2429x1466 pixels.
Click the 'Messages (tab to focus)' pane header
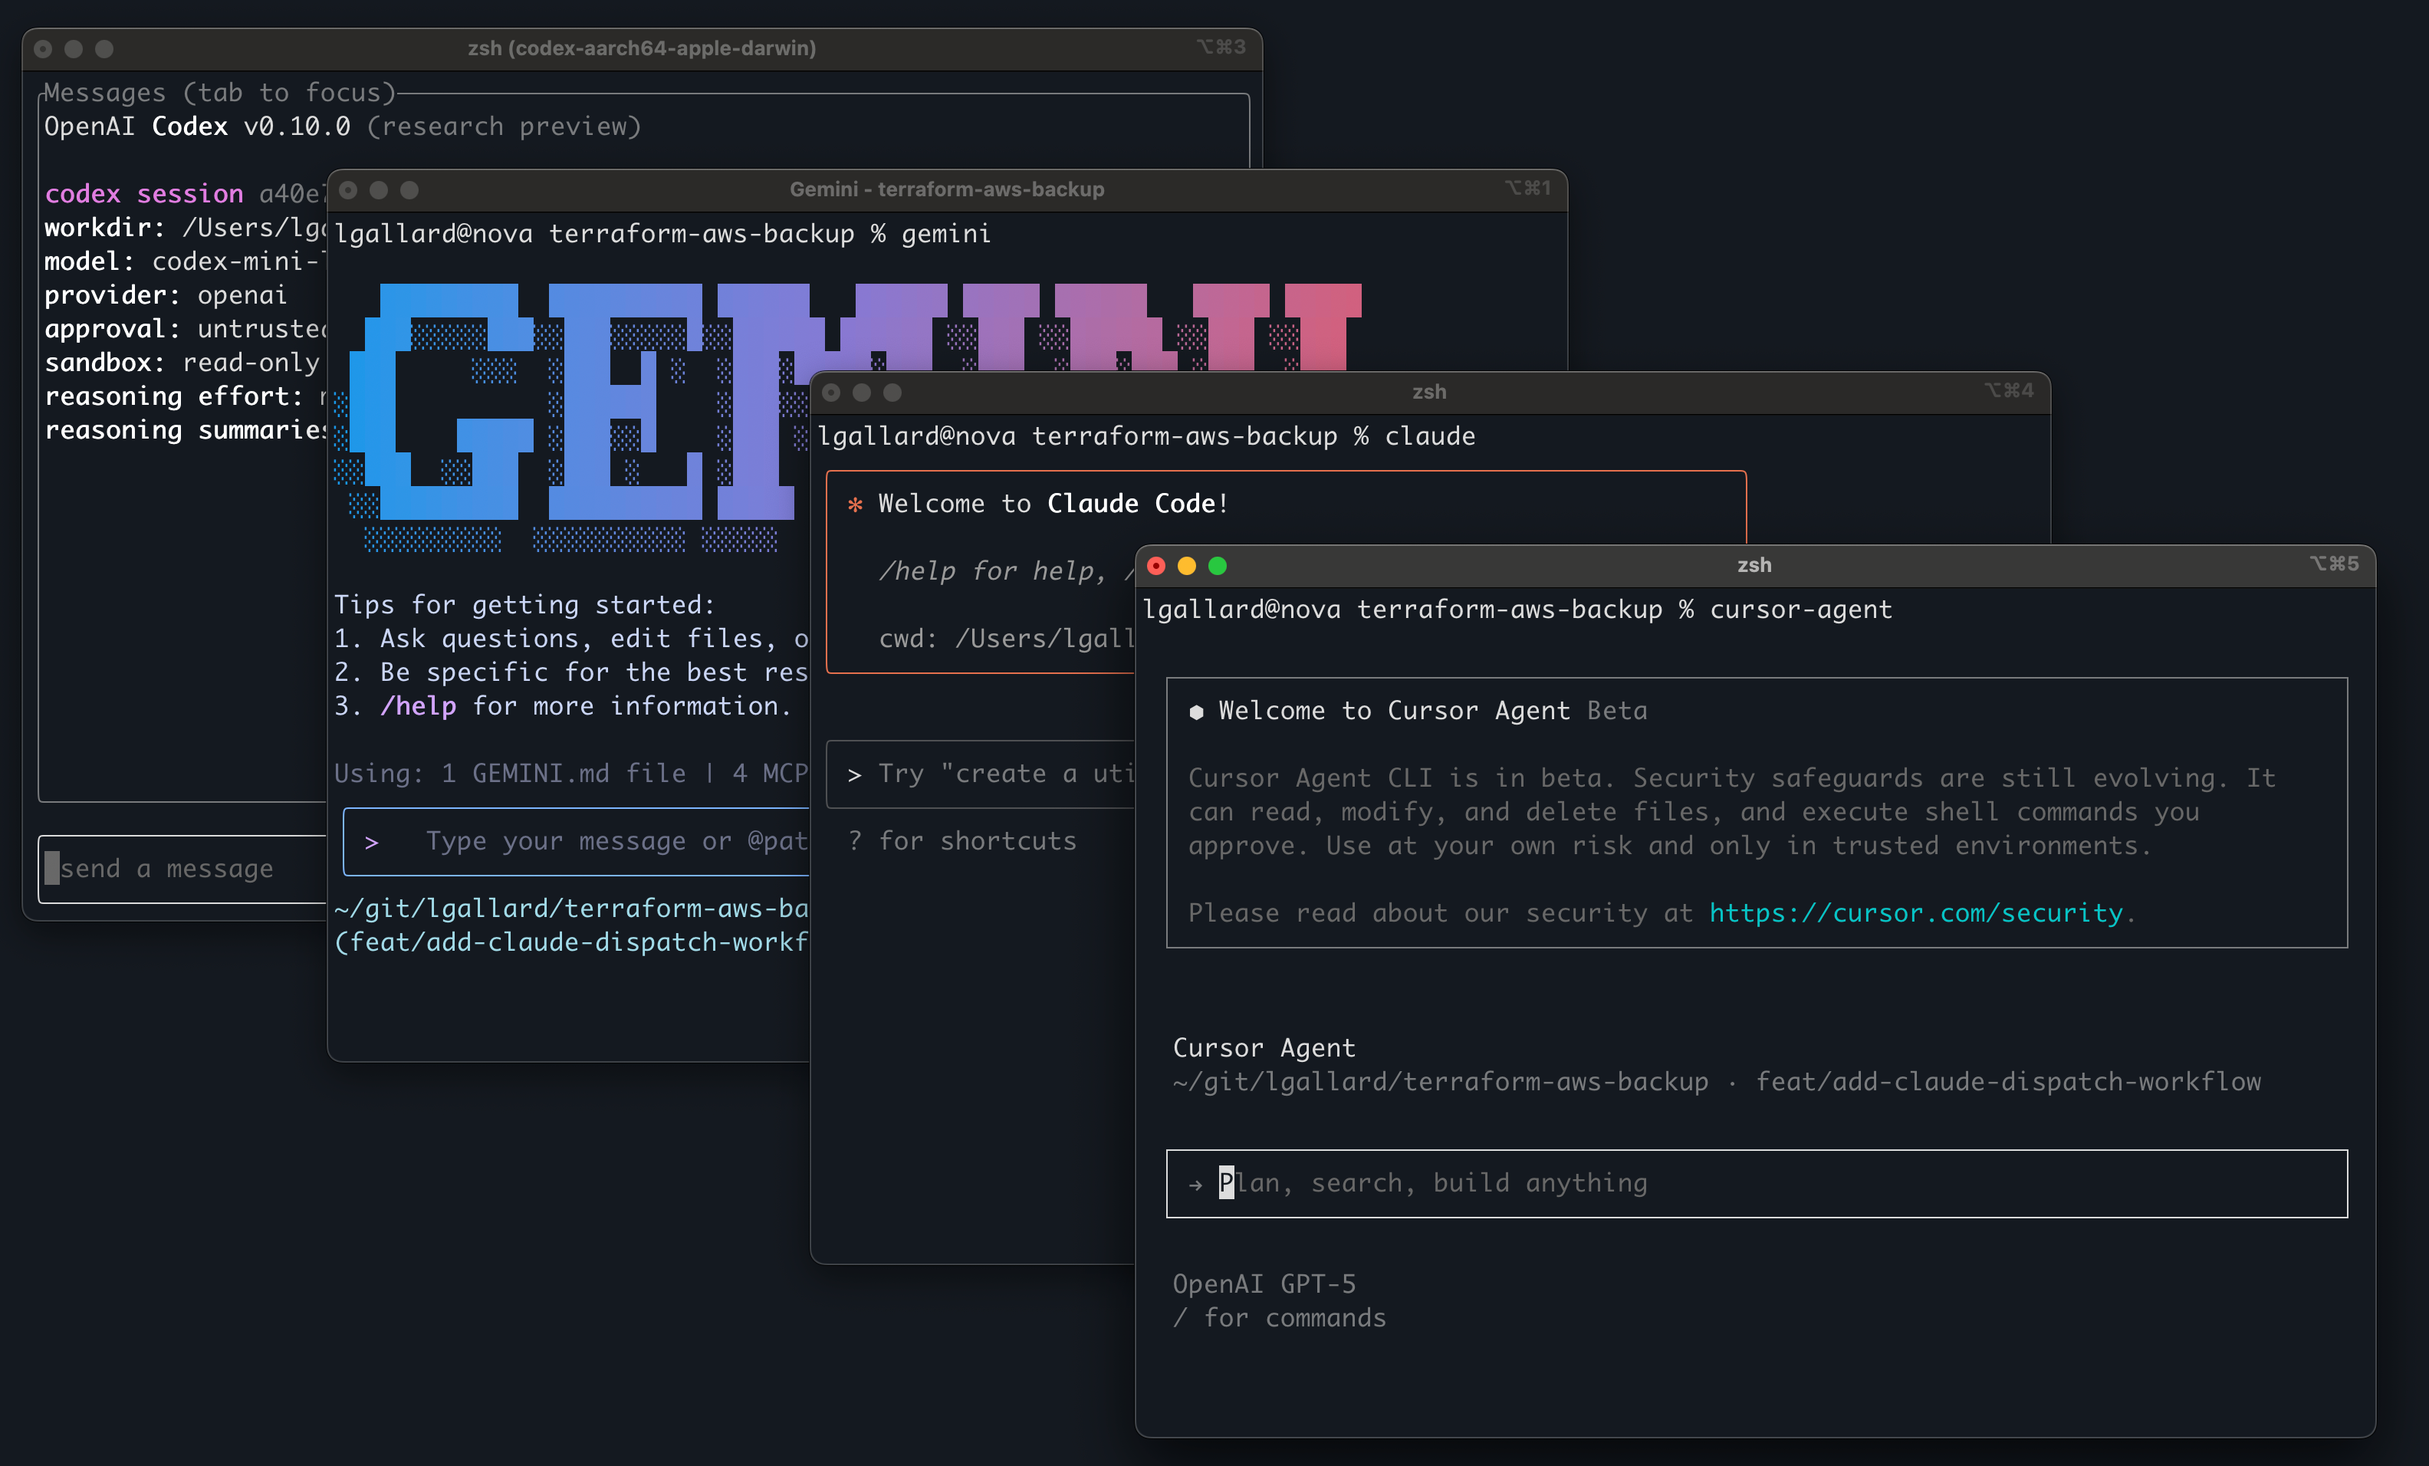tap(219, 93)
